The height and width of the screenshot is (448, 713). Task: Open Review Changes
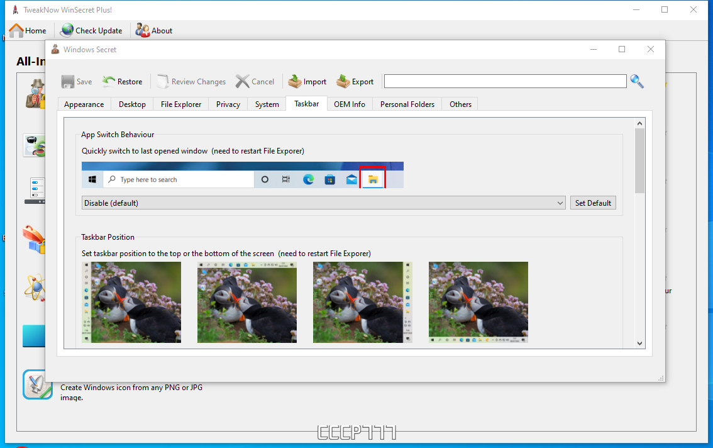tap(191, 82)
